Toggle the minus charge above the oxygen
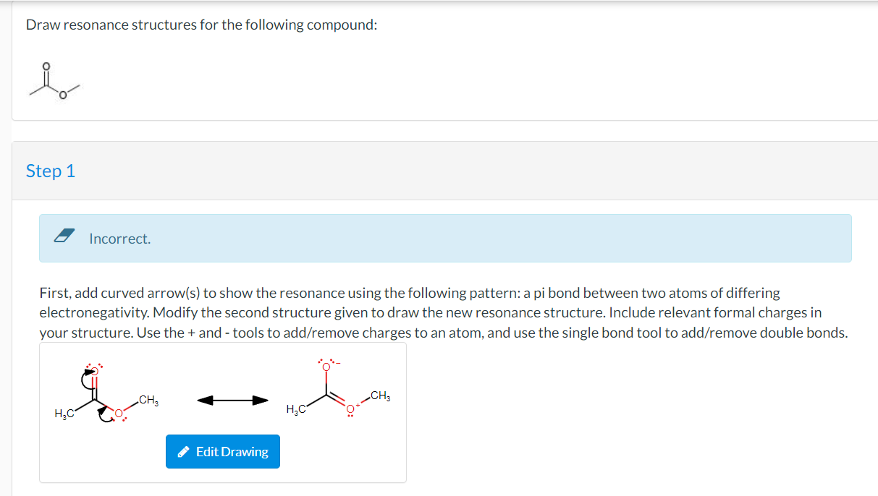 point(338,364)
